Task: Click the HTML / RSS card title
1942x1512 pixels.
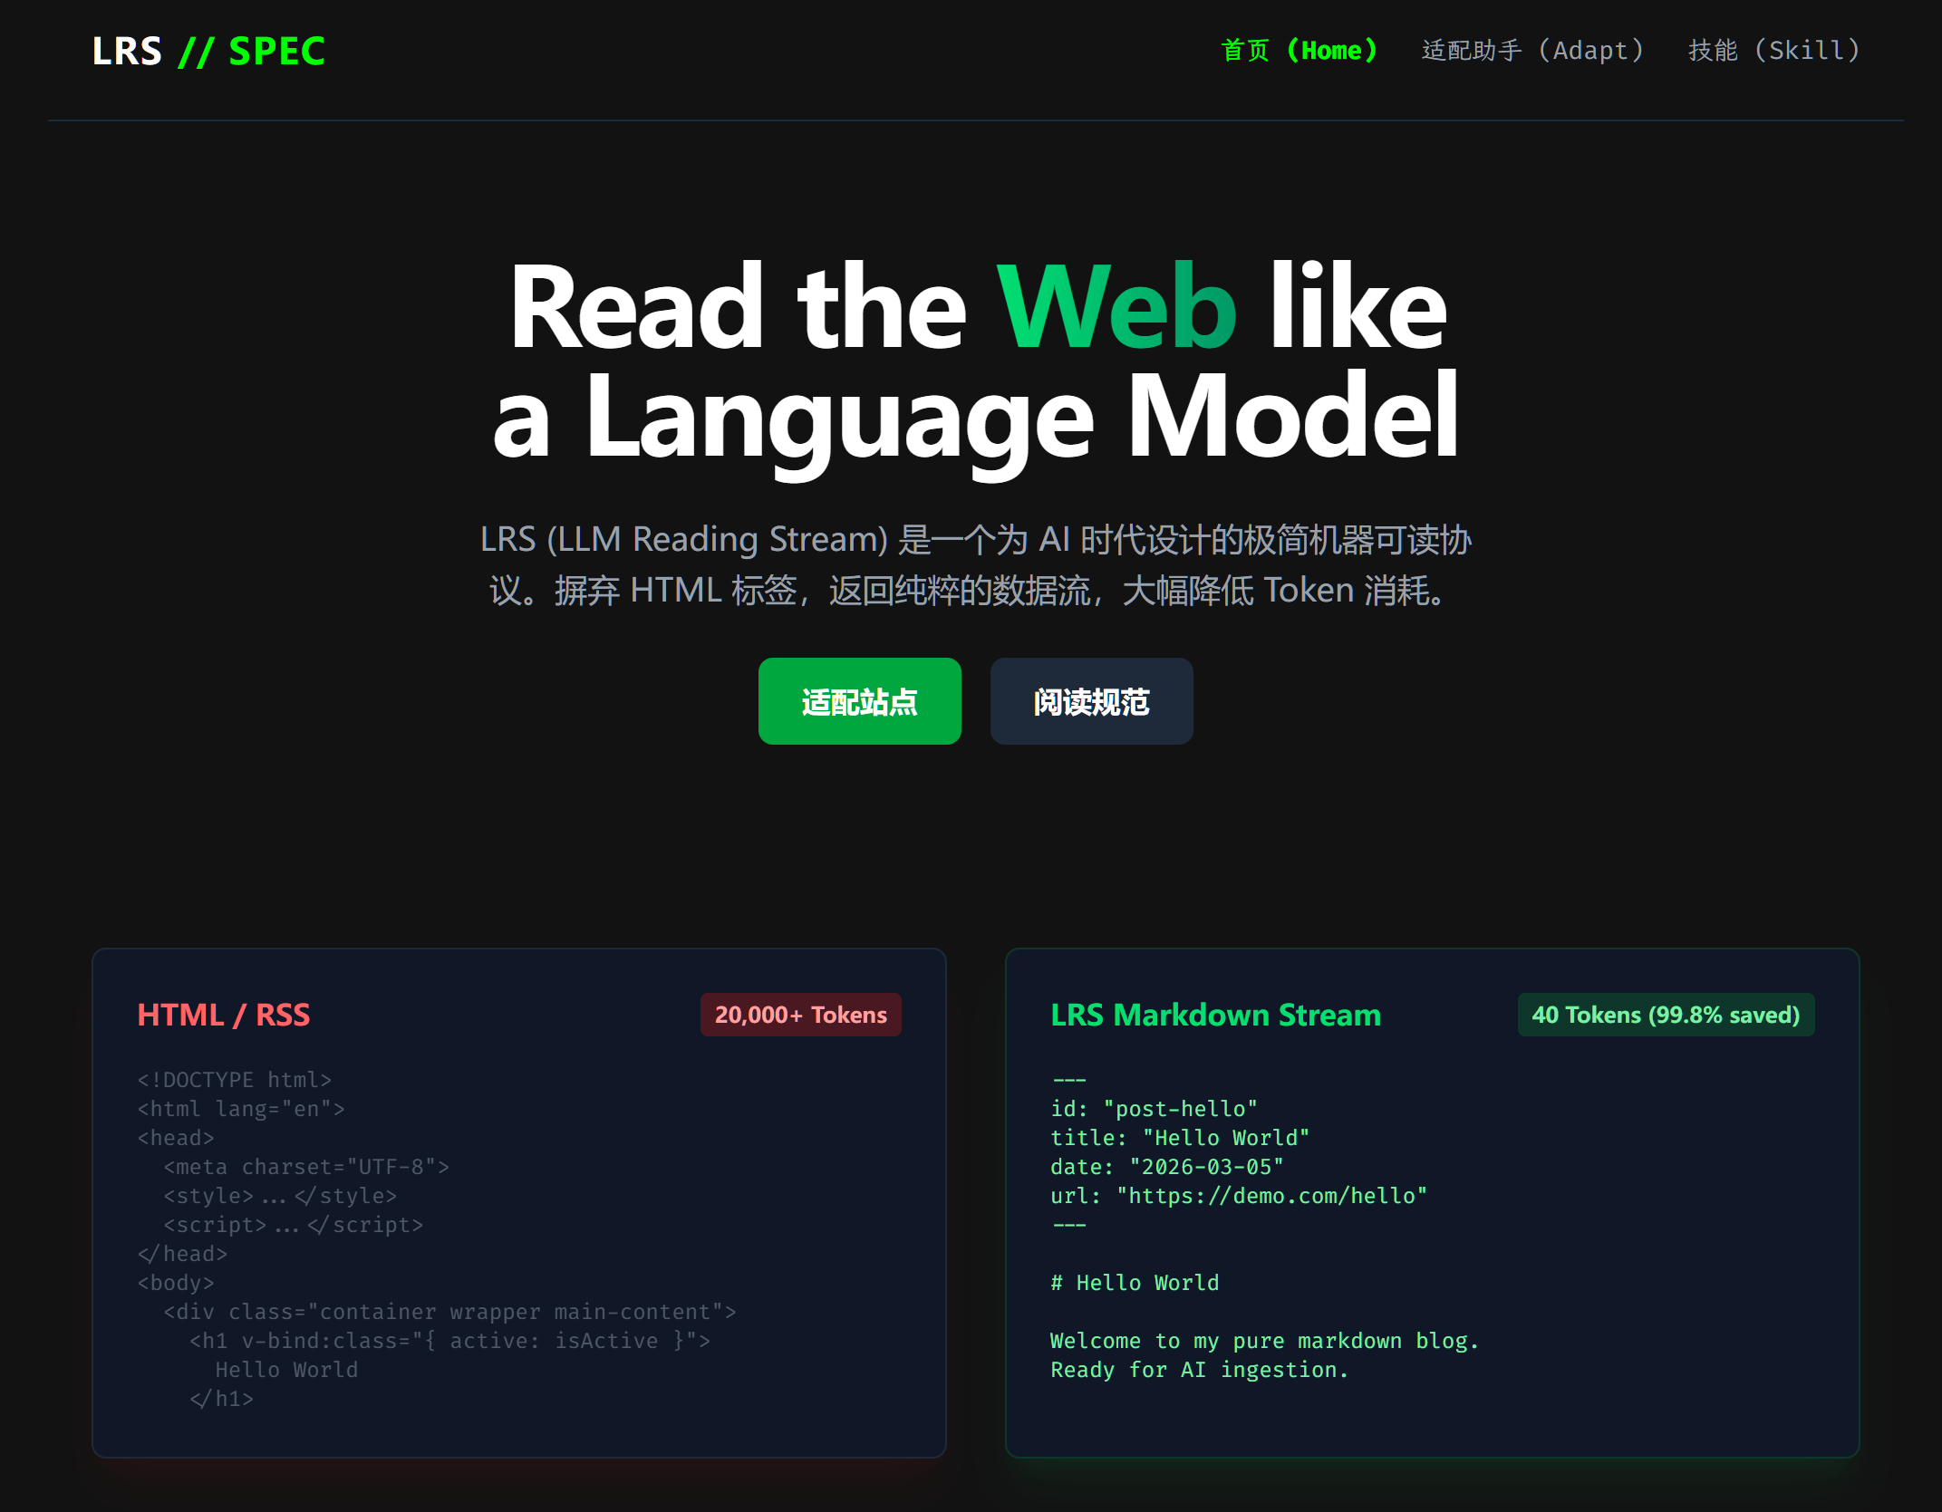Action: [x=223, y=1015]
